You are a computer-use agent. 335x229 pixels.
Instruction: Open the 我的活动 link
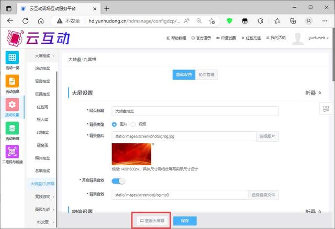coord(276,38)
